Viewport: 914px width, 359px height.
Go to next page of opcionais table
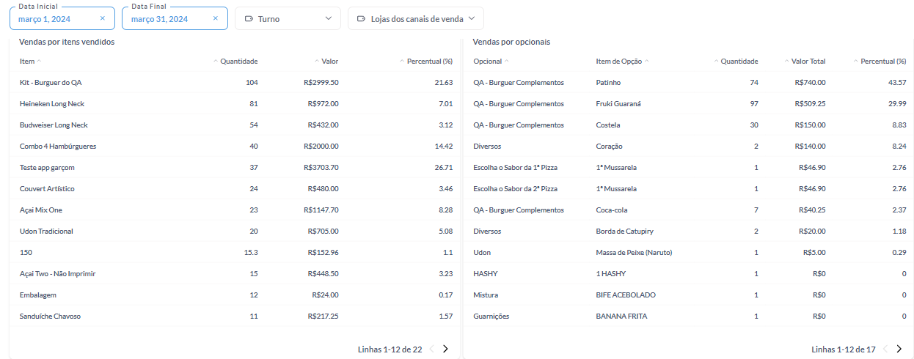[899, 349]
